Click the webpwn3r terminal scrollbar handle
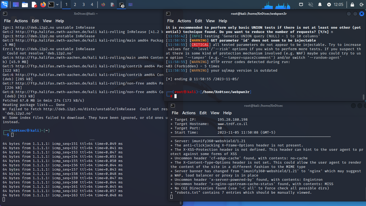 pyautogui.click(x=364, y=97)
